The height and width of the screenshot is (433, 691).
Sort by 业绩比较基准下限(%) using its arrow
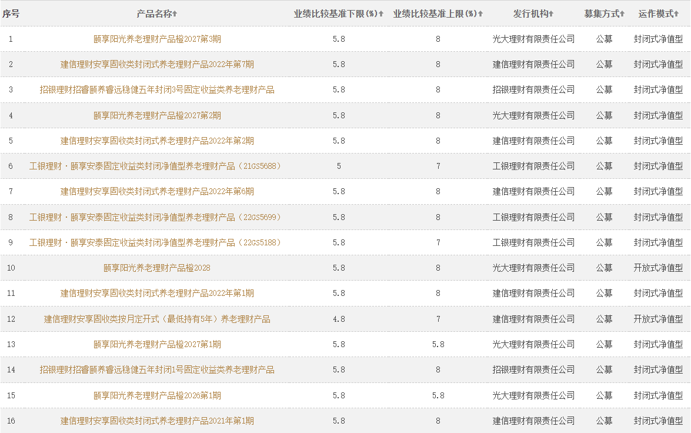(x=381, y=14)
